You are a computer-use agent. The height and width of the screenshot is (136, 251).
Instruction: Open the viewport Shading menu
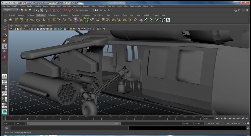(18, 26)
